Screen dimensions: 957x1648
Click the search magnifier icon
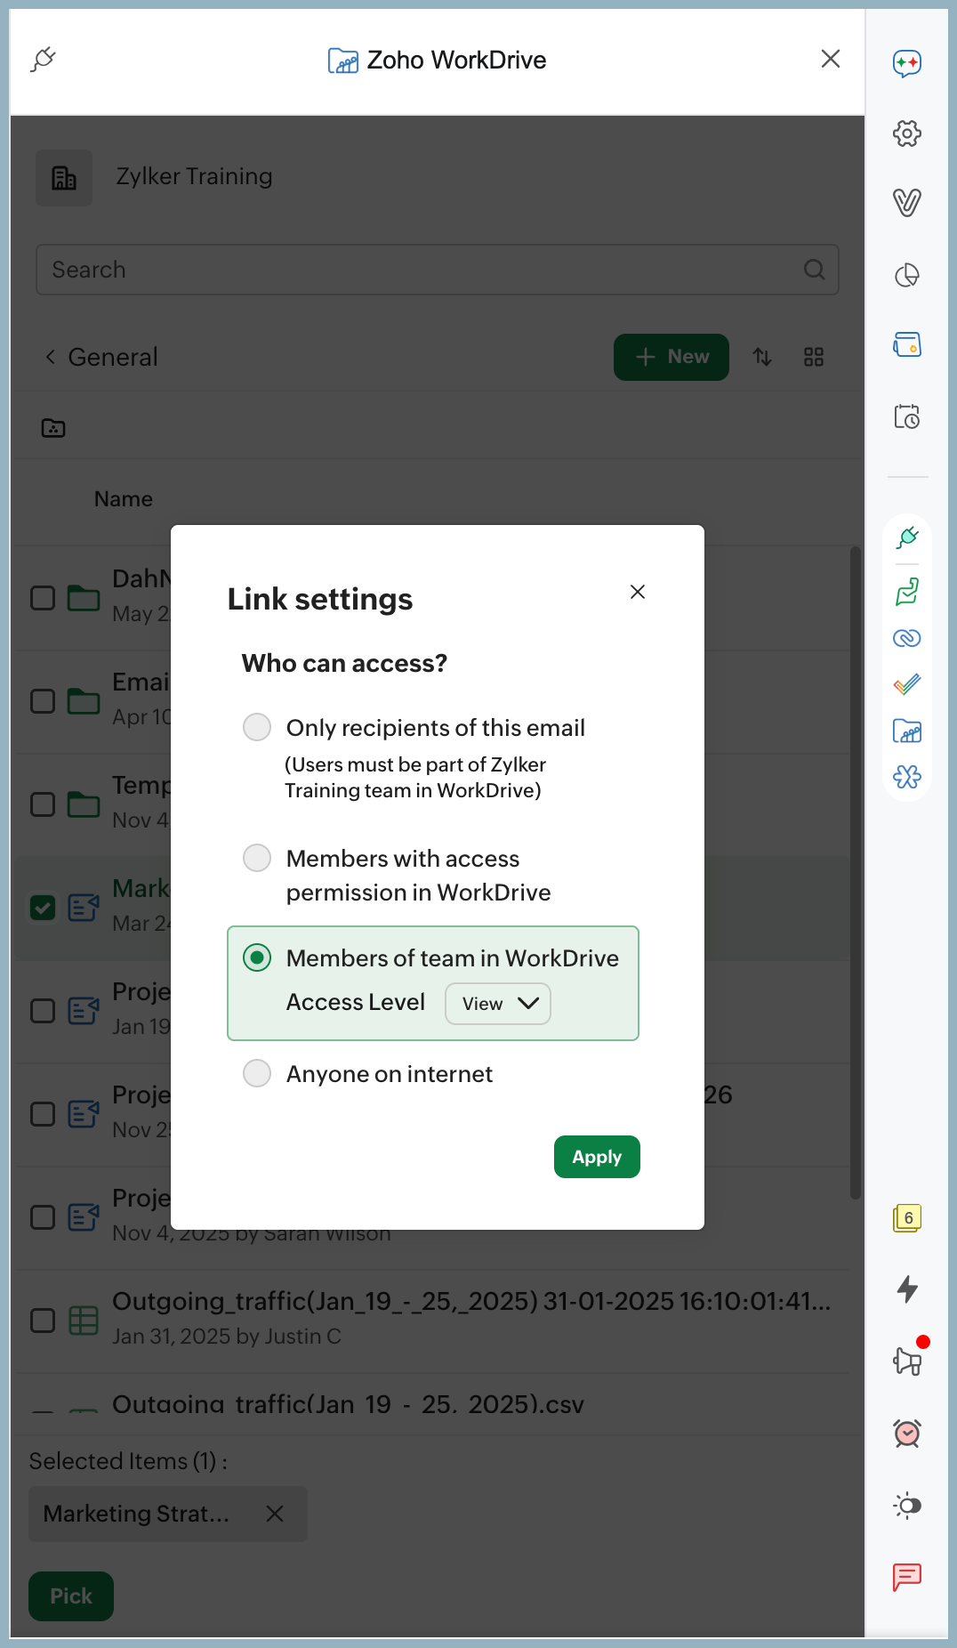814,270
